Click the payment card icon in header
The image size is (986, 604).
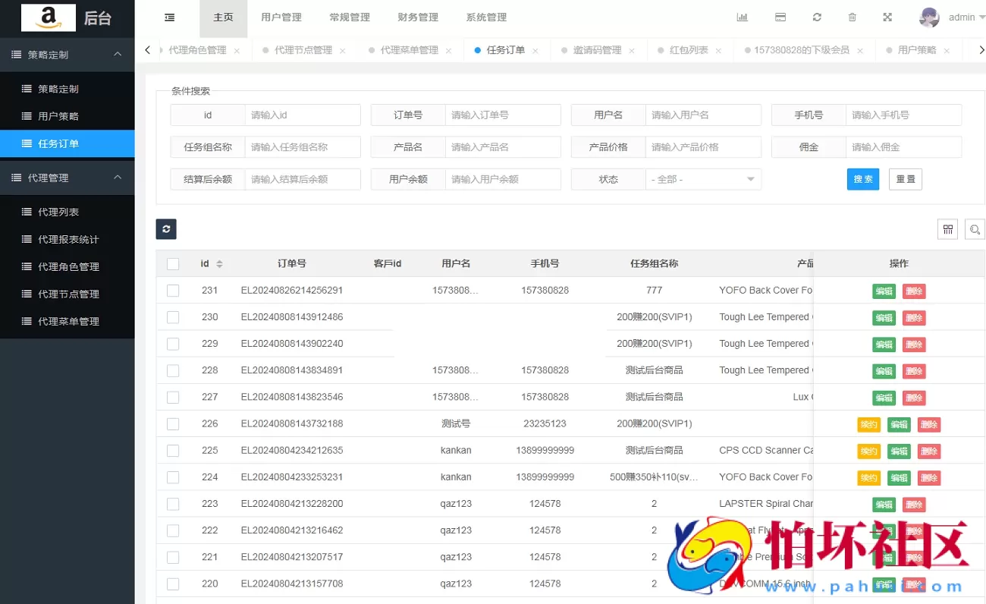(x=781, y=17)
